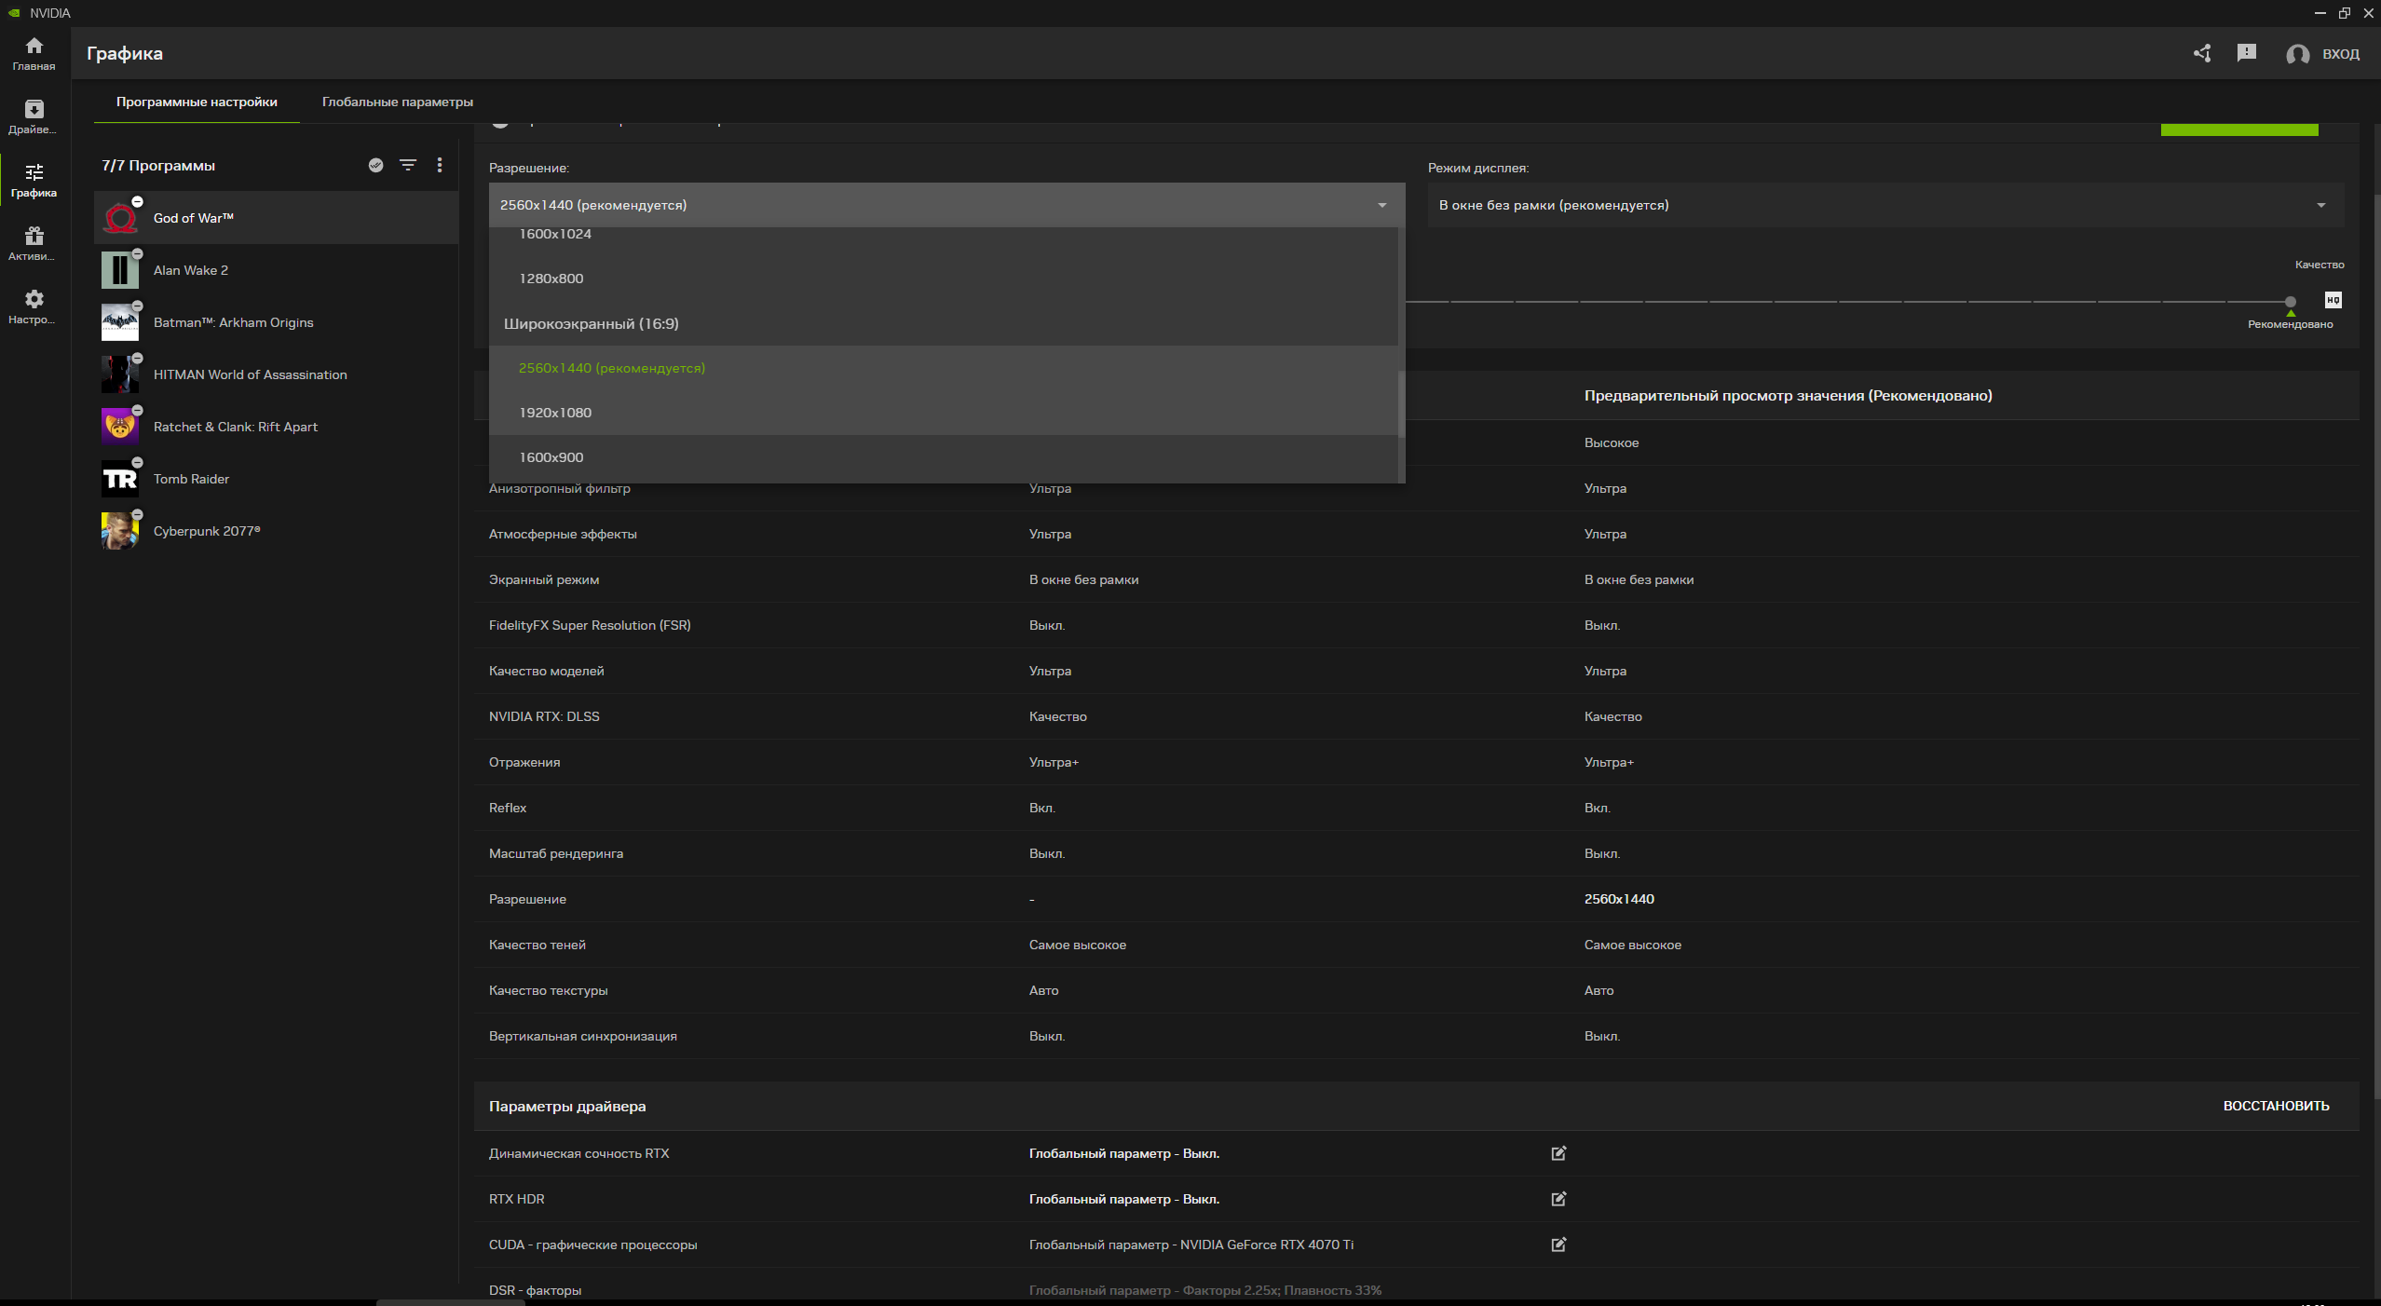Image resolution: width=2381 pixels, height=1306 pixels.
Task: Open three-dot menu for programs list
Action: pos(440,165)
